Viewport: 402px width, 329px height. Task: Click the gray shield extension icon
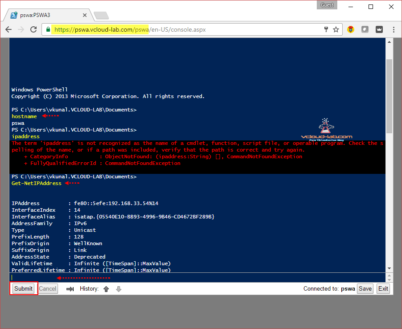pyautogui.click(x=365, y=29)
